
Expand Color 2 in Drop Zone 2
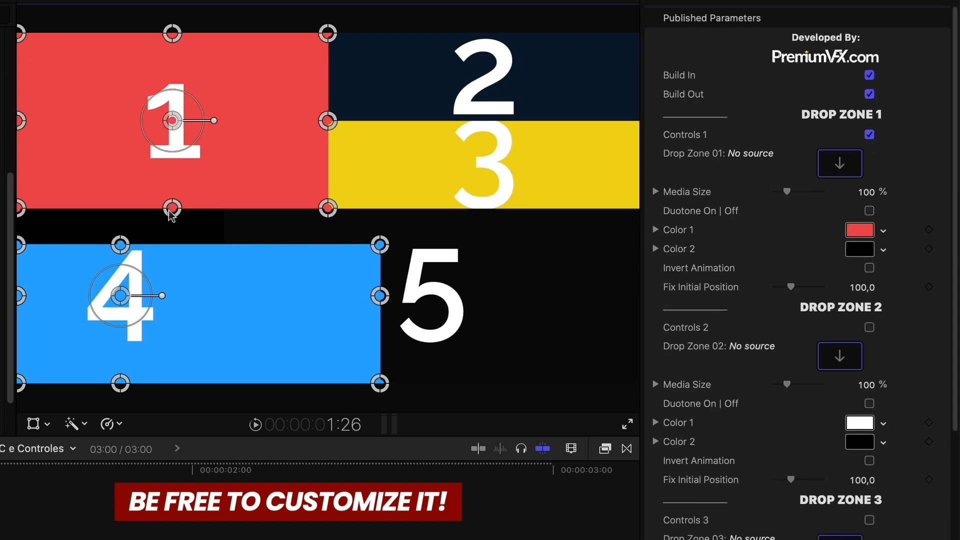tap(655, 441)
